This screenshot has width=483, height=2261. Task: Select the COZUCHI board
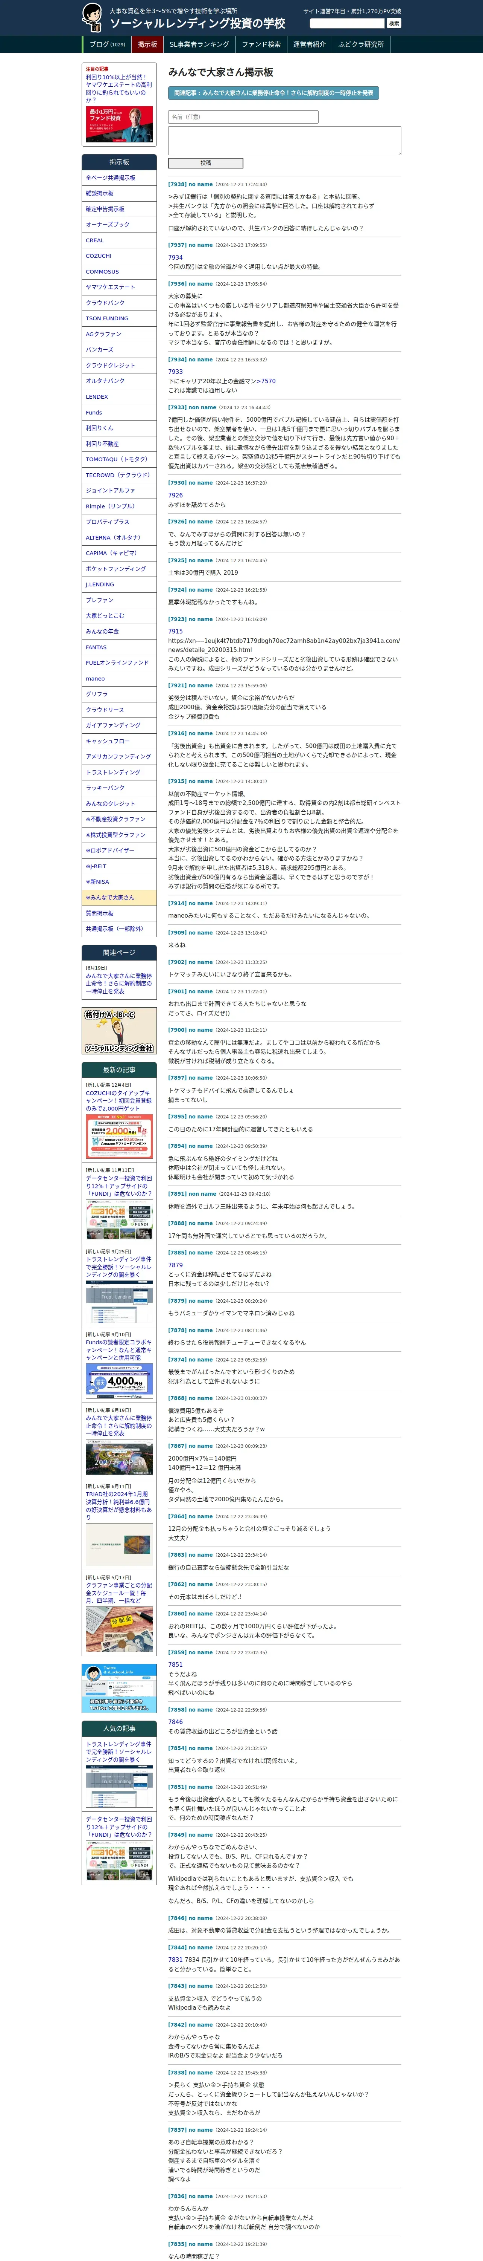pyautogui.click(x=119, y=256)
